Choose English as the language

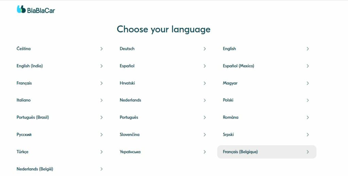coord(266,49)
